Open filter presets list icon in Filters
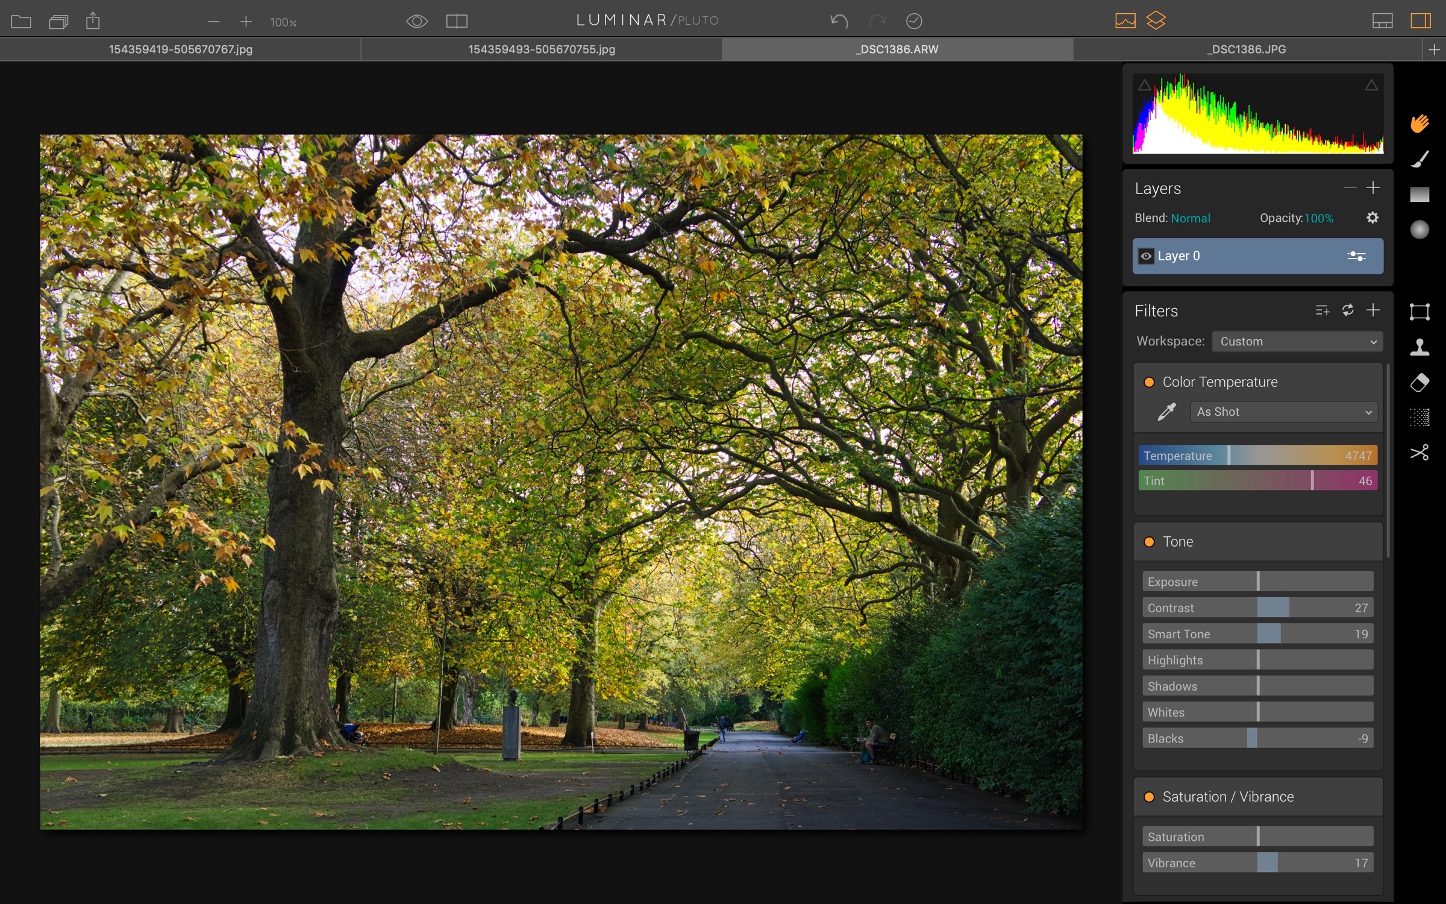 [x=1322, y=310]
